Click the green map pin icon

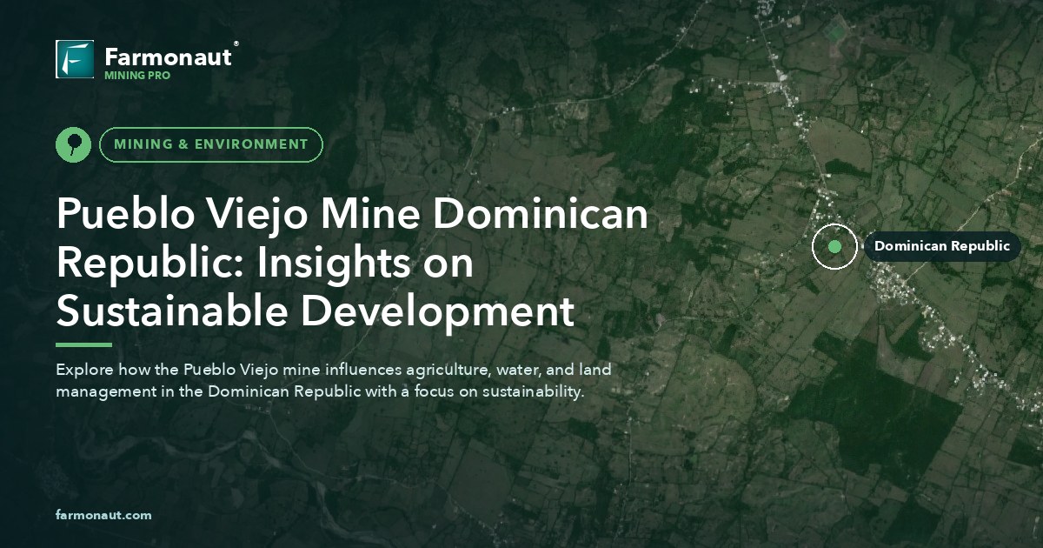pyautogui.click(x=73, y=144)
